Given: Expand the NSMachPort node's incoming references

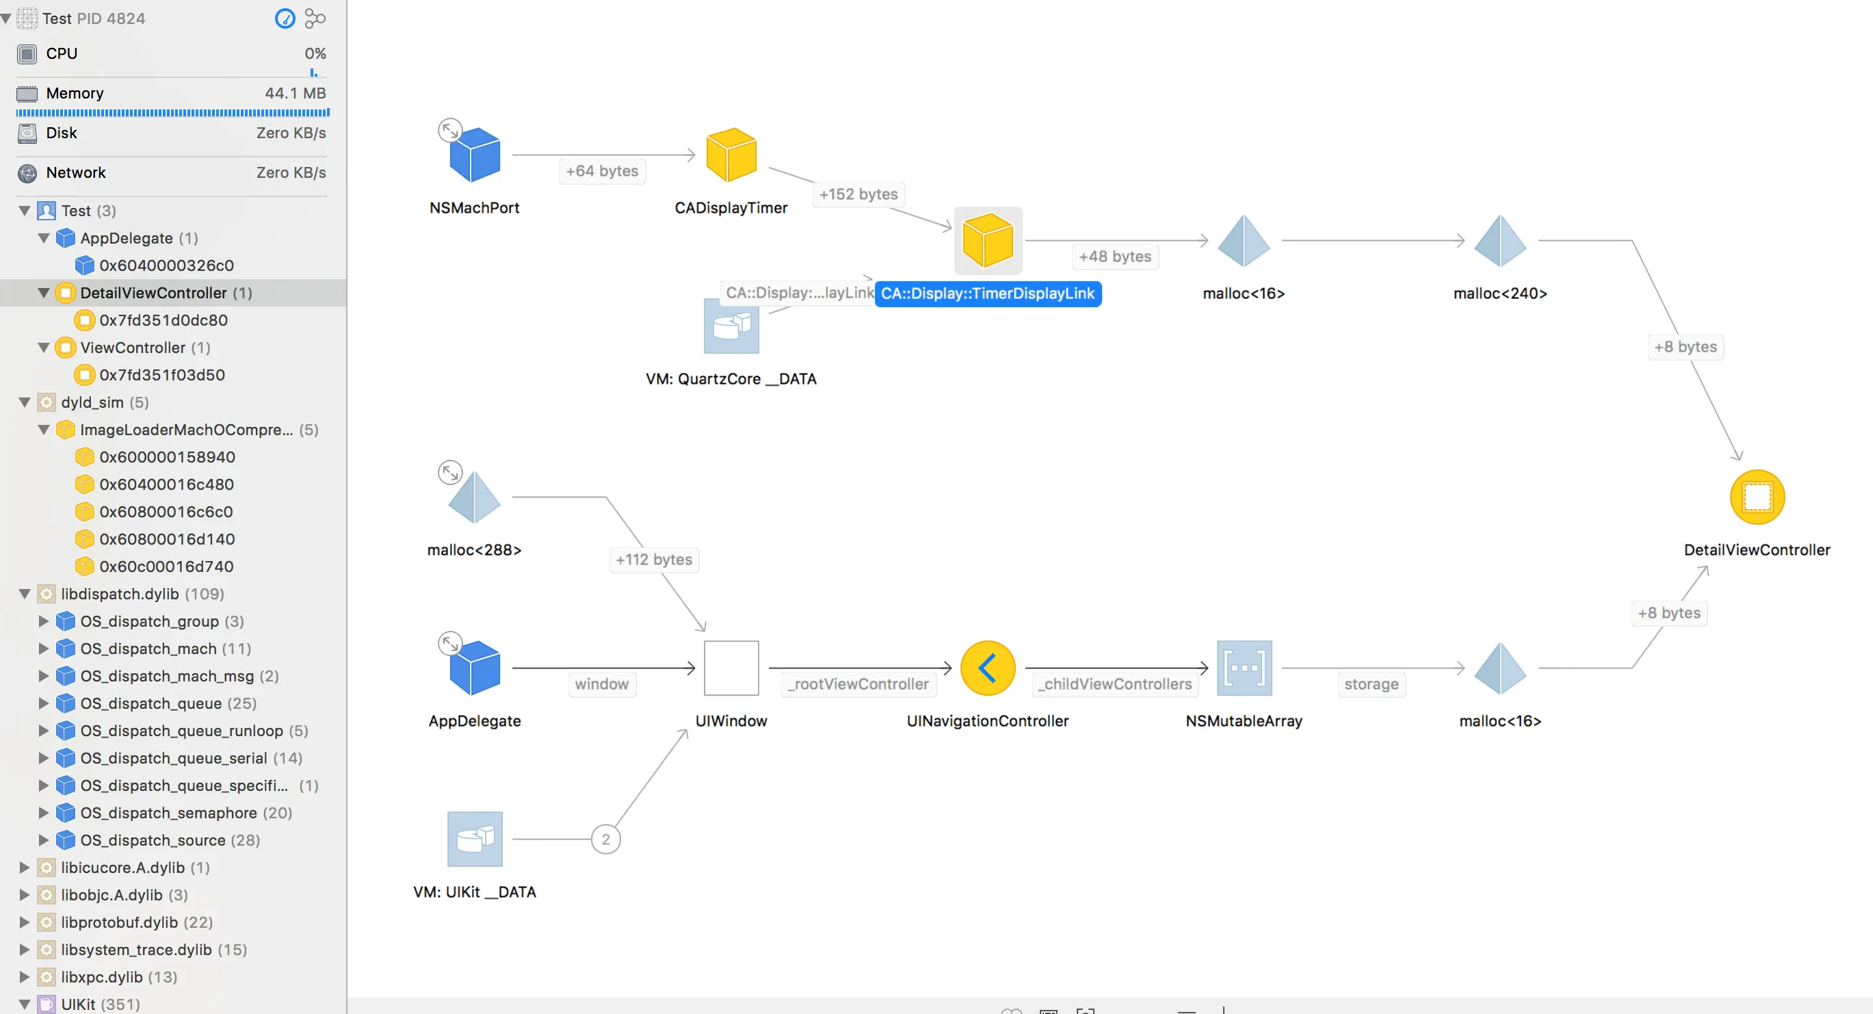Looking at the screenshot, I should 450,131.
